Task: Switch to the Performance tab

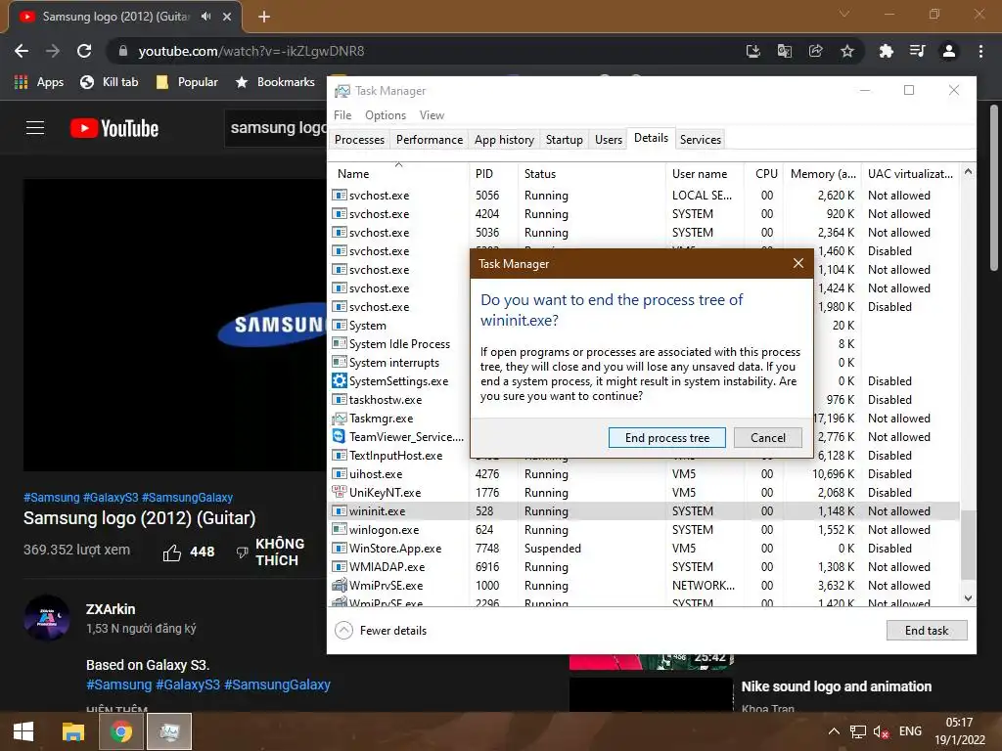Action: pyautogui.click(x=429, y=139)
